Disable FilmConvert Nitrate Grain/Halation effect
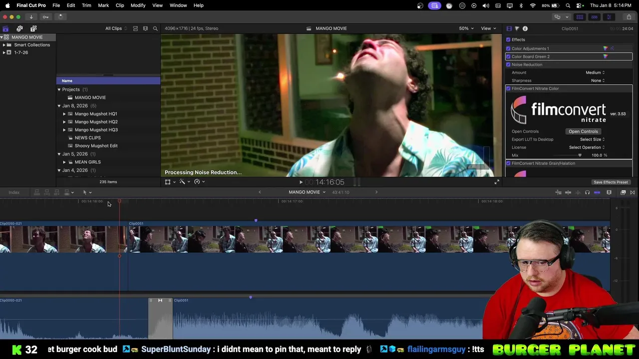This screenshot has height=359, width=639. [x=508, y=163]
